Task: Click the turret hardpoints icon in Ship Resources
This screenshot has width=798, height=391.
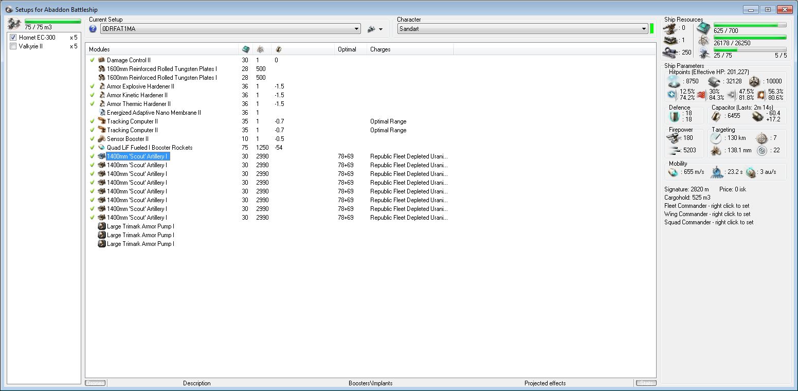Action: point(670,28)
